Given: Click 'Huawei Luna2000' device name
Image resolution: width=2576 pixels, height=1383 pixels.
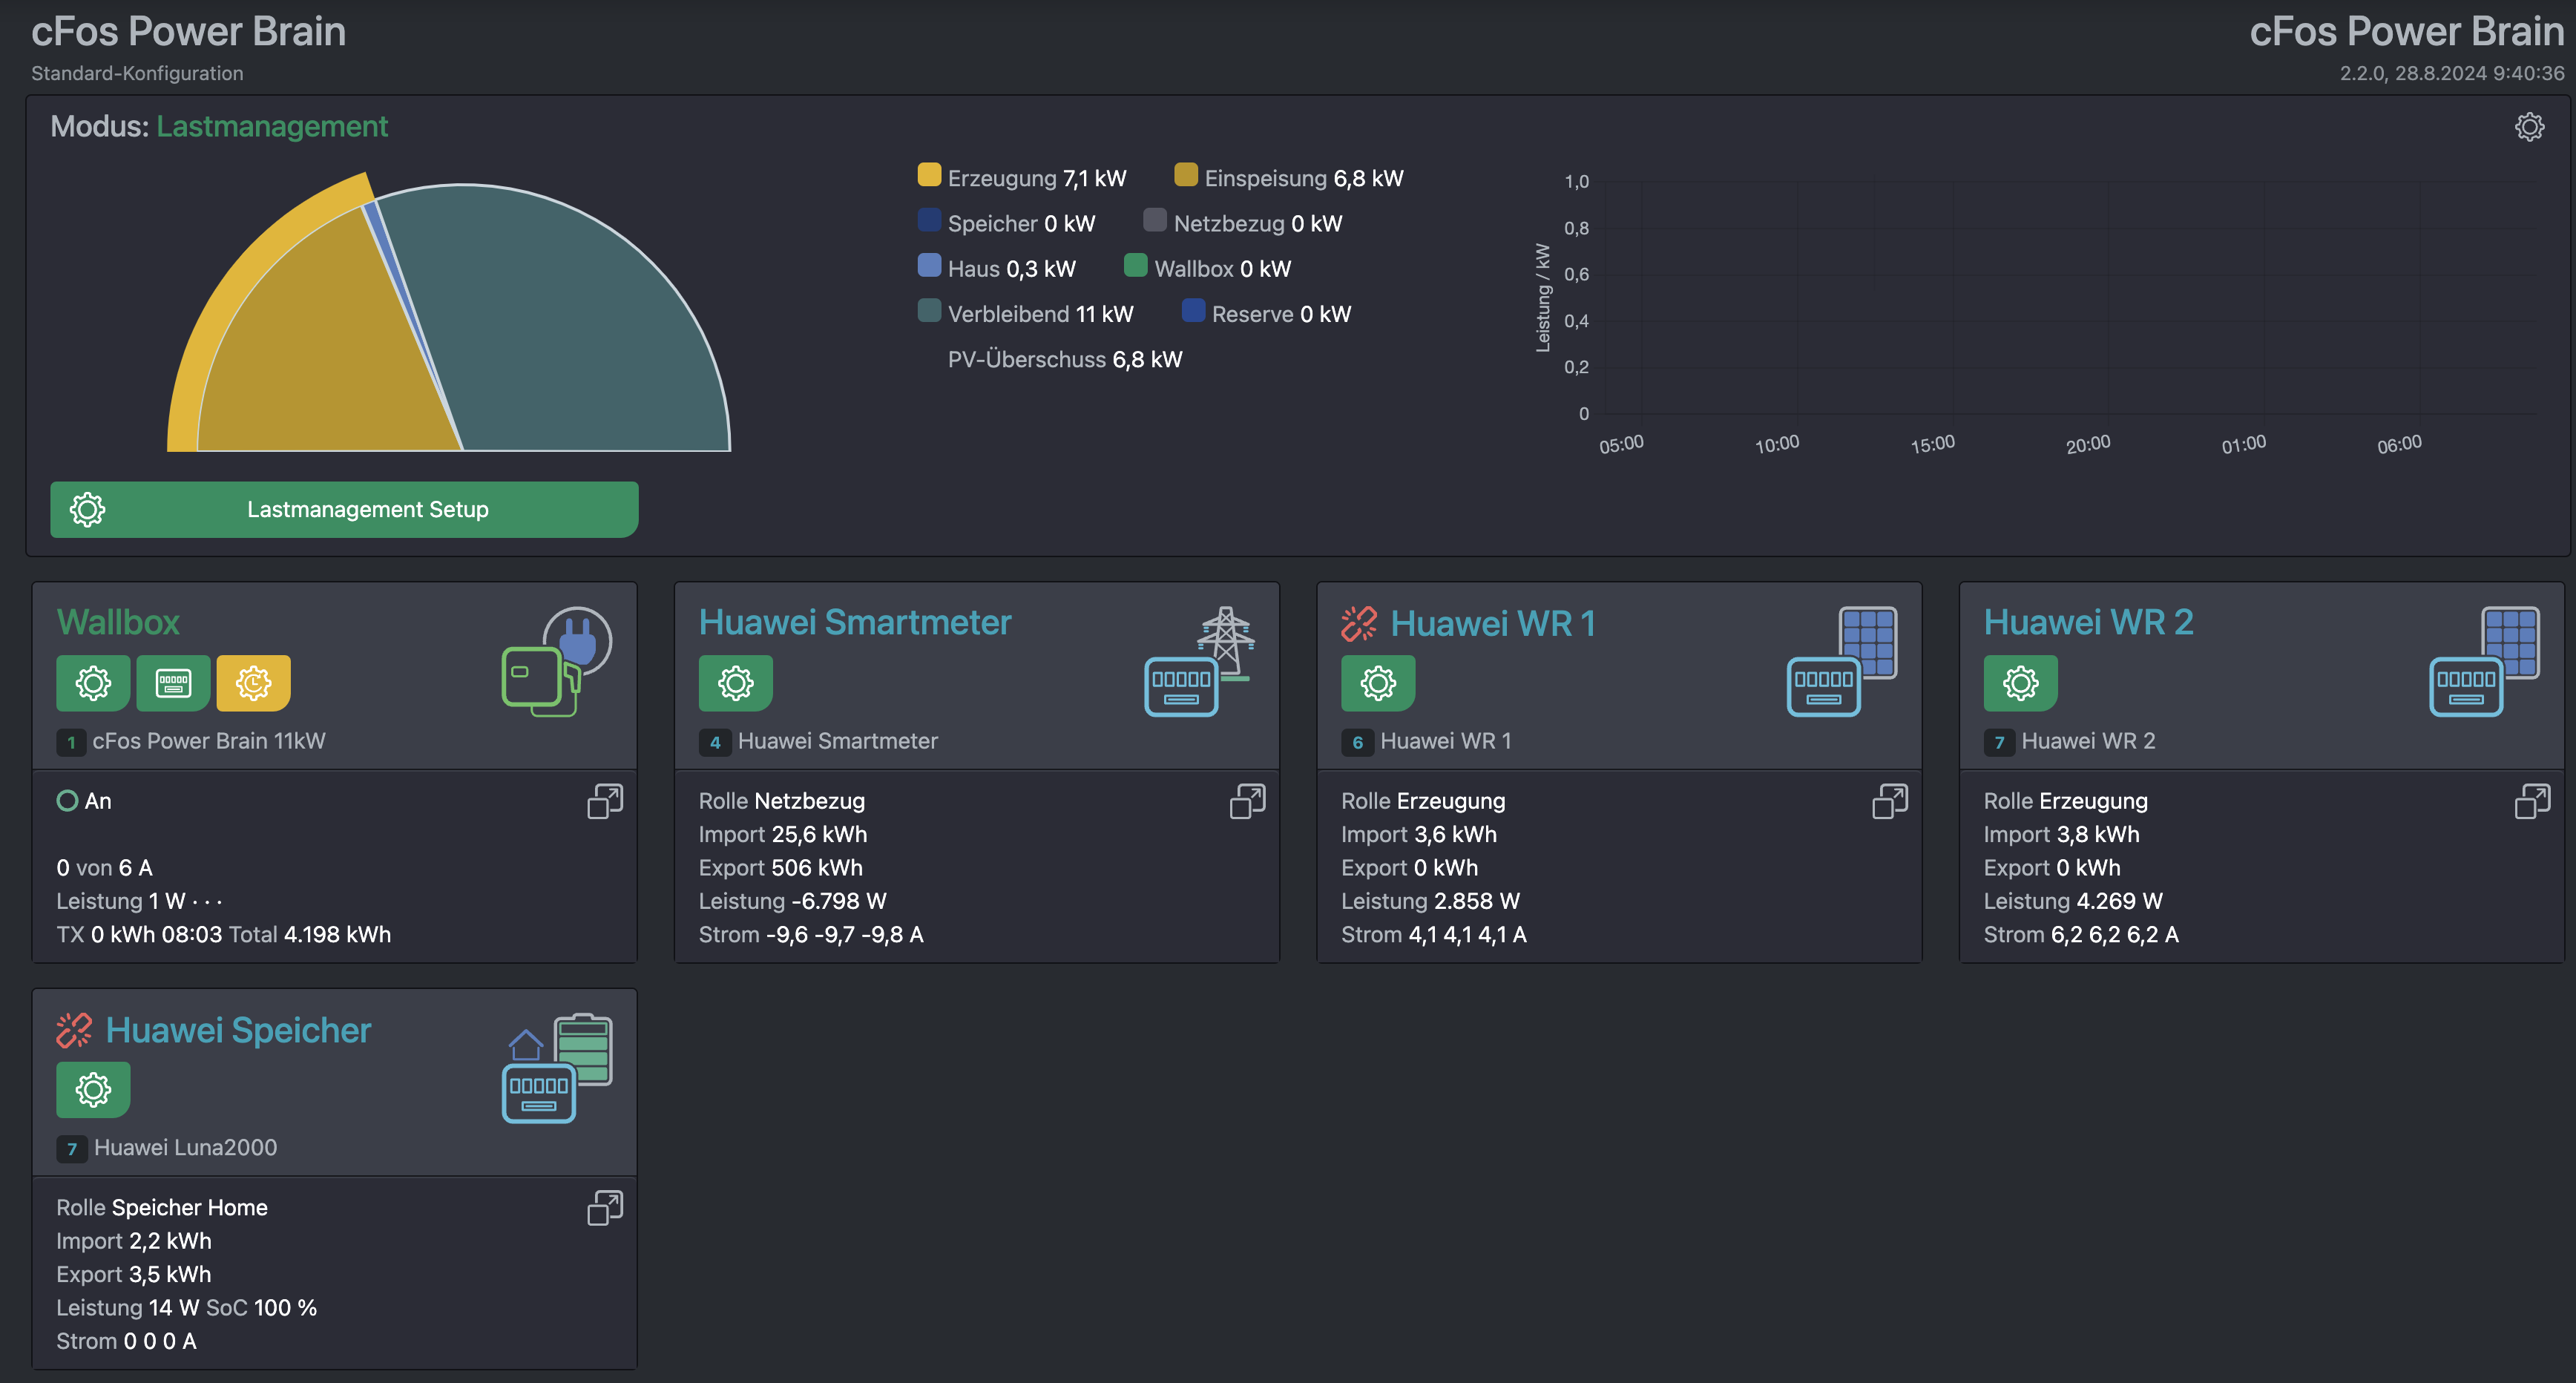Looking at the screenshot, I should click(x=185, y=1148).
